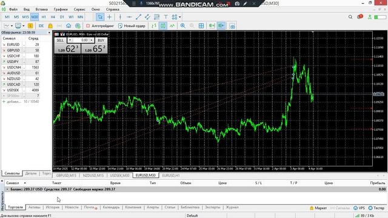Activate the crosshair tool
388x218 pixels.
click(109, 17)
